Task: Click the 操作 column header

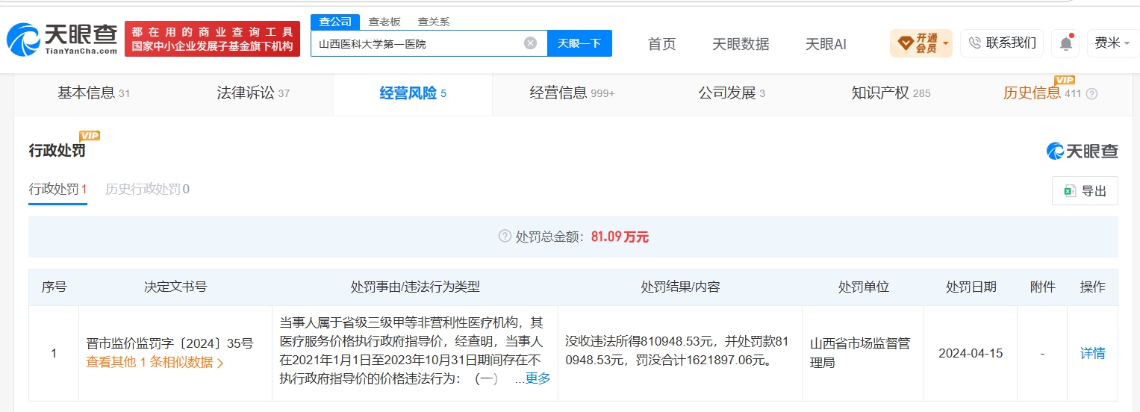Action: coord(1092,287)
